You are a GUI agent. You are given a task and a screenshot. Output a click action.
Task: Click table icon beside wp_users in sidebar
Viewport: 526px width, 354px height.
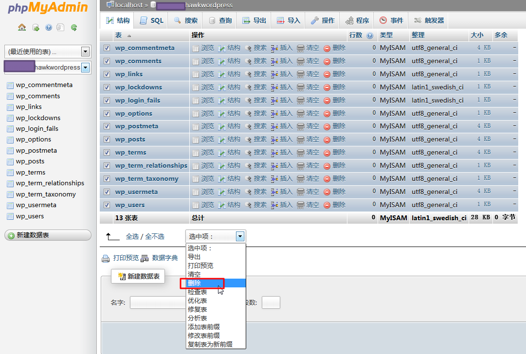(10, 216)
